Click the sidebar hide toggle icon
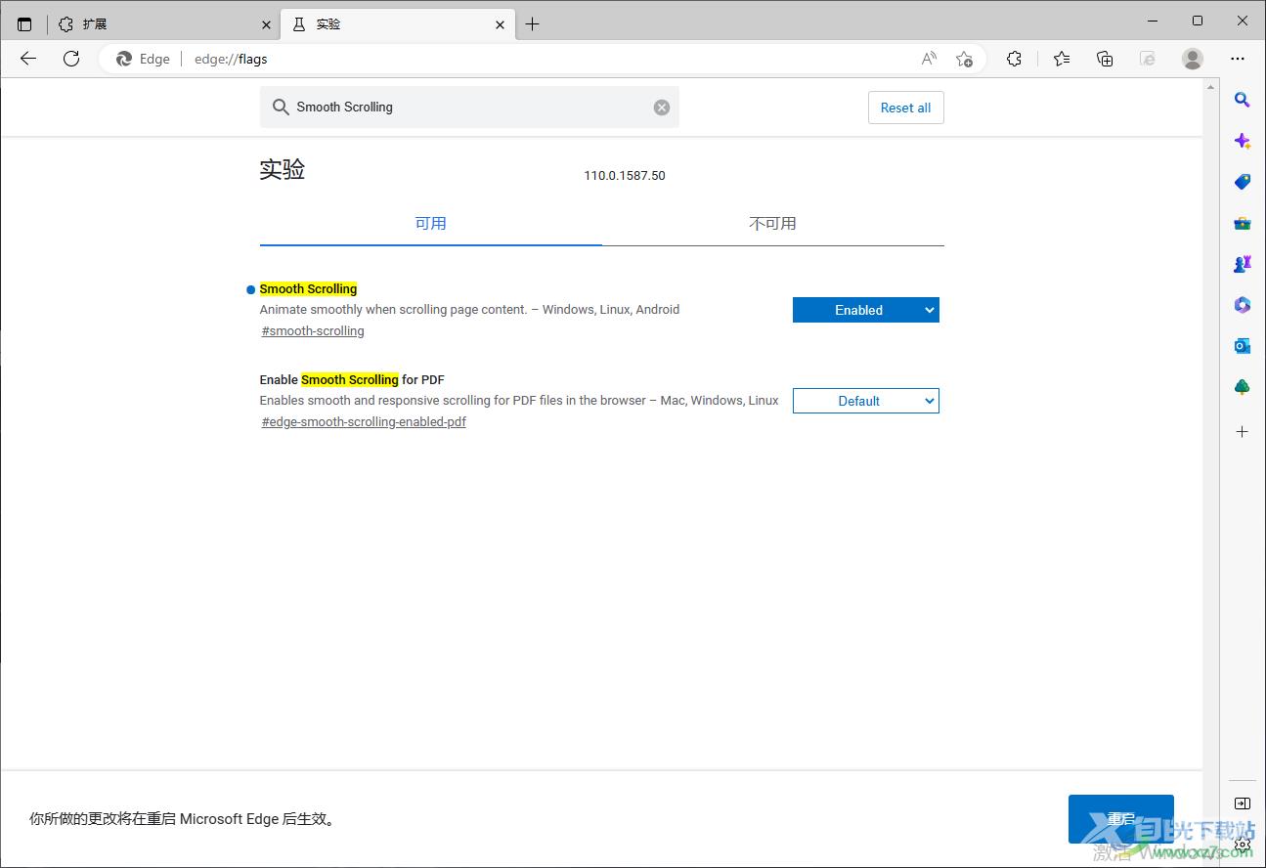 (1243, 803)
